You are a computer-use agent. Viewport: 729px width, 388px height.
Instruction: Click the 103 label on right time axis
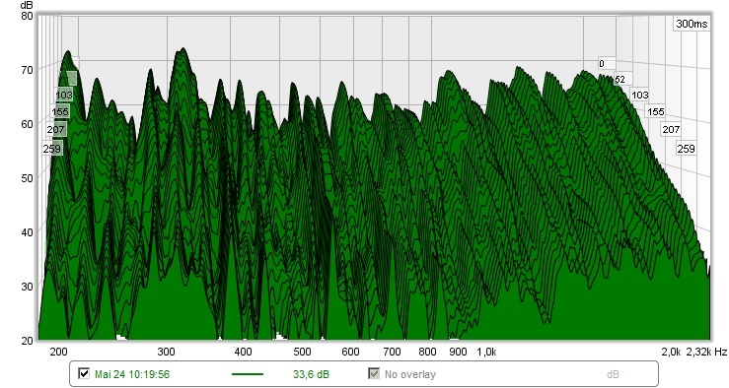[640, 96]
